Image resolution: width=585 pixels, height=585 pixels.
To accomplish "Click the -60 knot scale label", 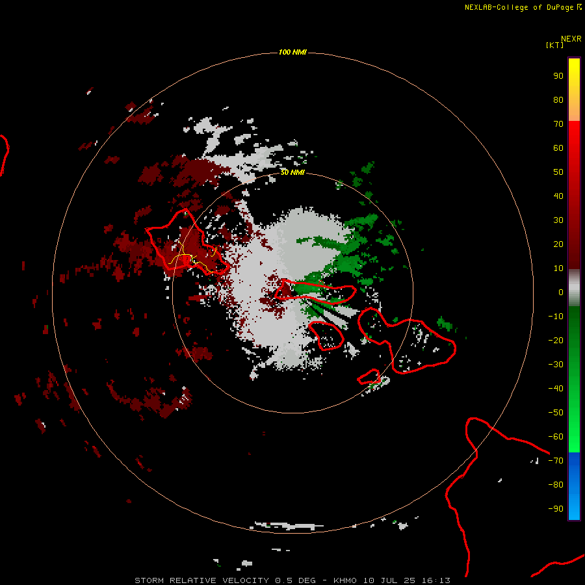I will [x=556, y=437].
